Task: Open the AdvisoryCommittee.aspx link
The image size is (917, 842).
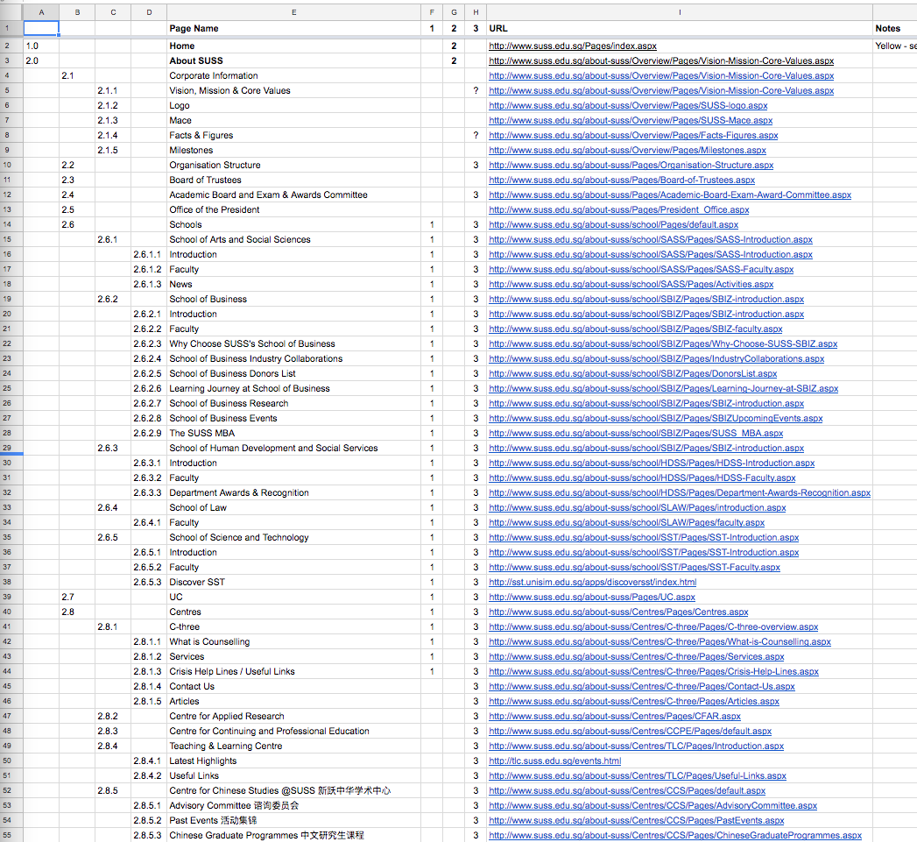Action: click(652, 805)
